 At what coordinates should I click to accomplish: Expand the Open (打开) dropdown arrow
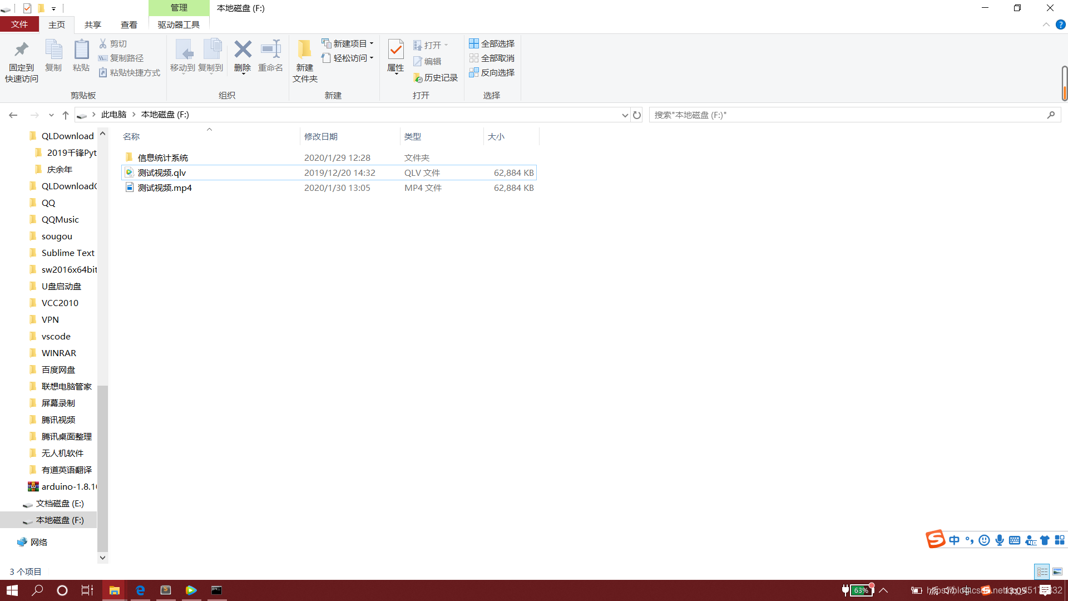(446, 45)
